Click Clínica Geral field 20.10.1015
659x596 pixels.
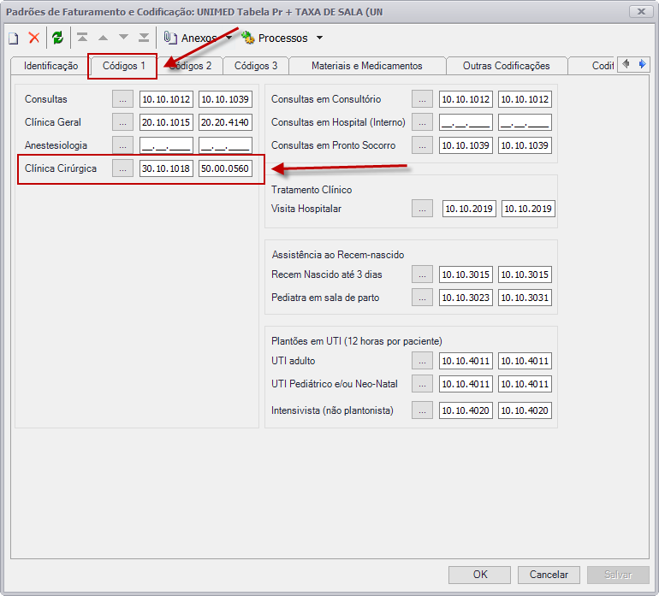(166, 122)
